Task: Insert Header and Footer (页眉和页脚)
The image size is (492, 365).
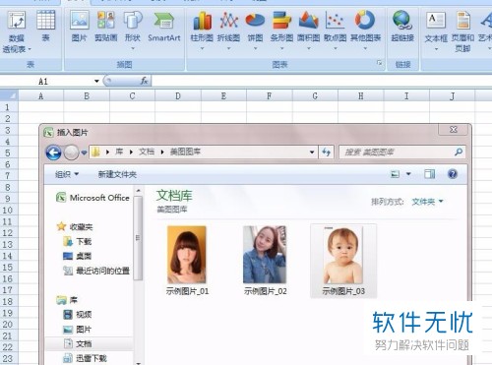Action: [x=462, y=31]
